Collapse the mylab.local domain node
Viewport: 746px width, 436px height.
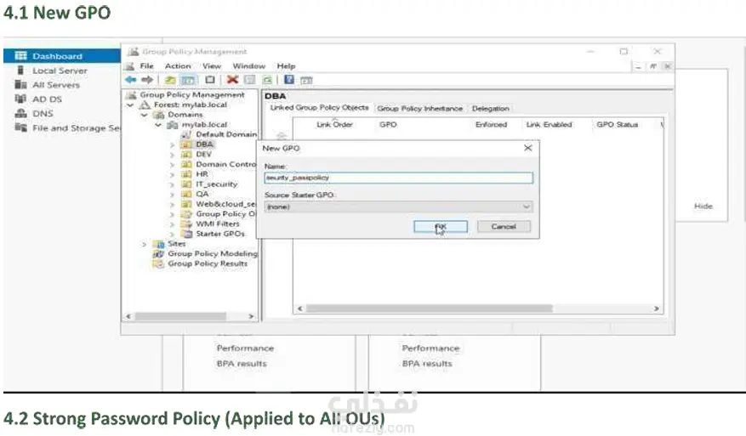158,125
